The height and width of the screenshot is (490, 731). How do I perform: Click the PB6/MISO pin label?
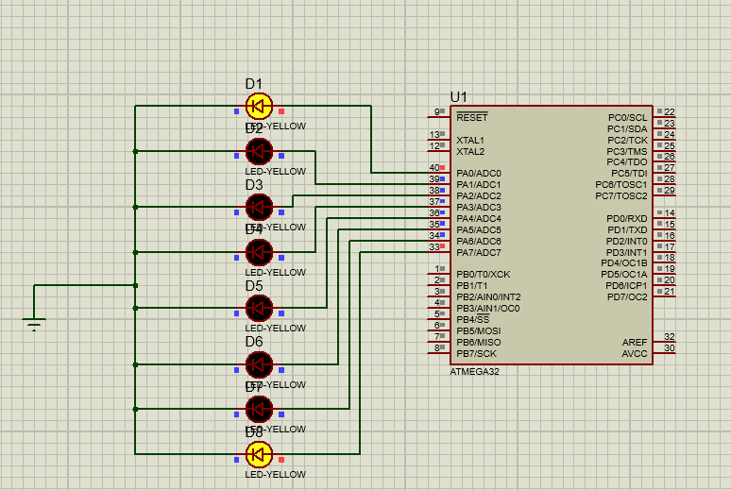coord(478,342)
